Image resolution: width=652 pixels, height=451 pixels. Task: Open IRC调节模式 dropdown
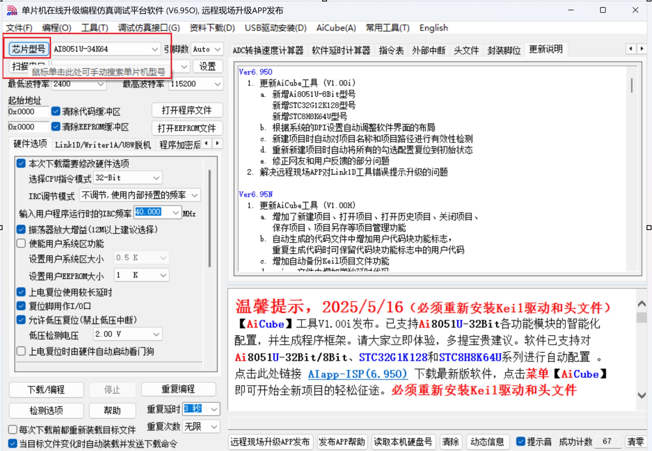140,195
